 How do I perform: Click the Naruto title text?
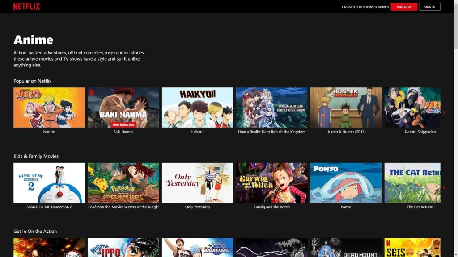[x=49, y=132]
